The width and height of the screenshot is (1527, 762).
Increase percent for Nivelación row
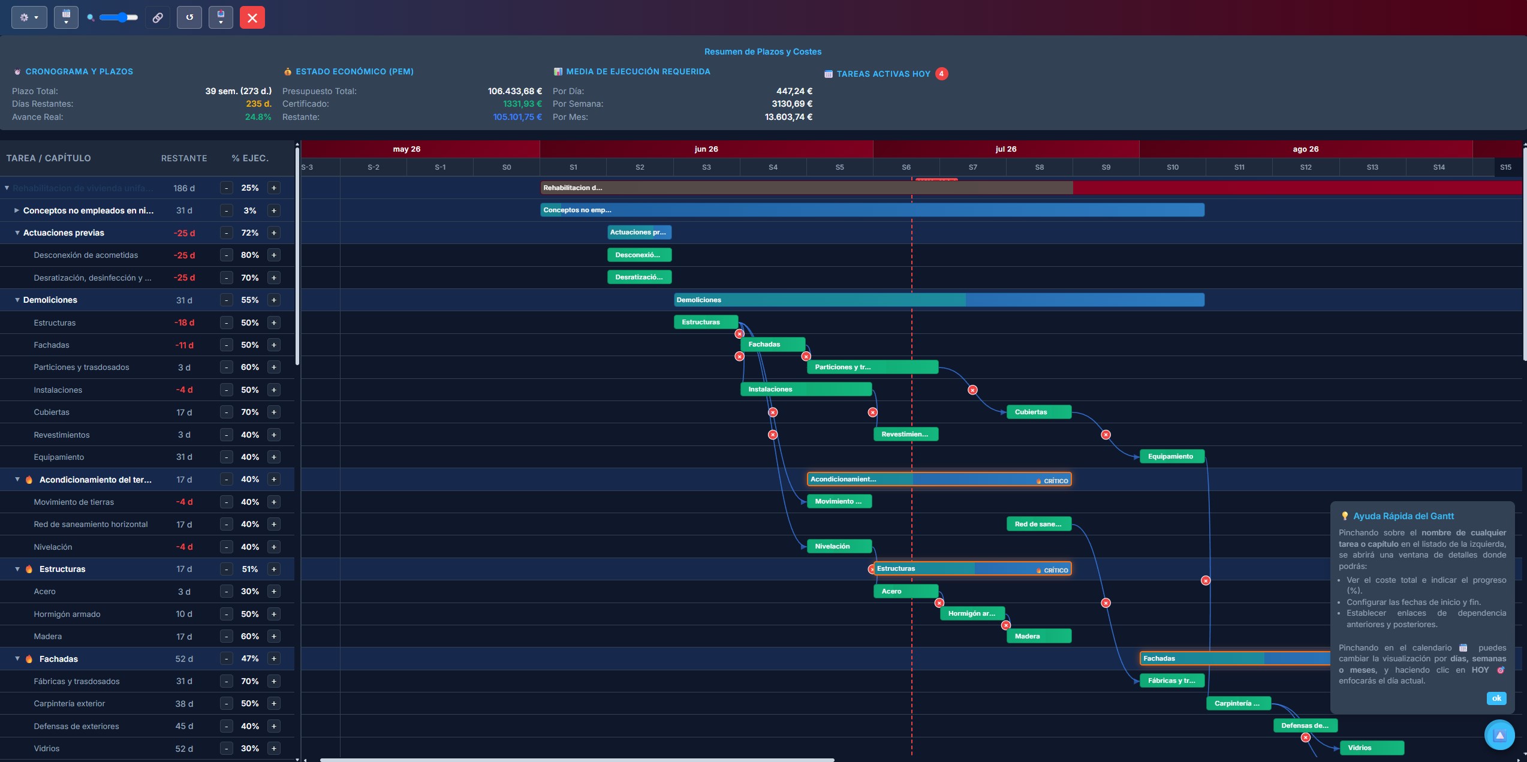[x=274, y=547]
